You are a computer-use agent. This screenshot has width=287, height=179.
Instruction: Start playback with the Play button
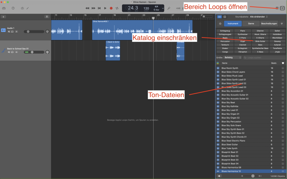click(105, 8)
